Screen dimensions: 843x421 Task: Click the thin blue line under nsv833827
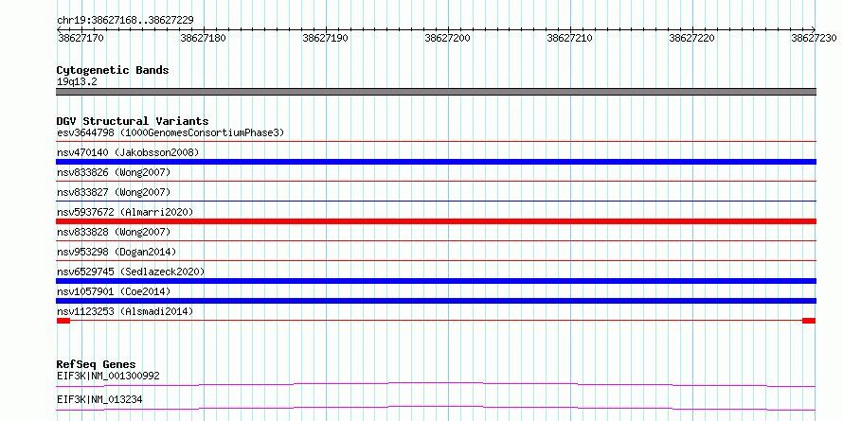436,202
